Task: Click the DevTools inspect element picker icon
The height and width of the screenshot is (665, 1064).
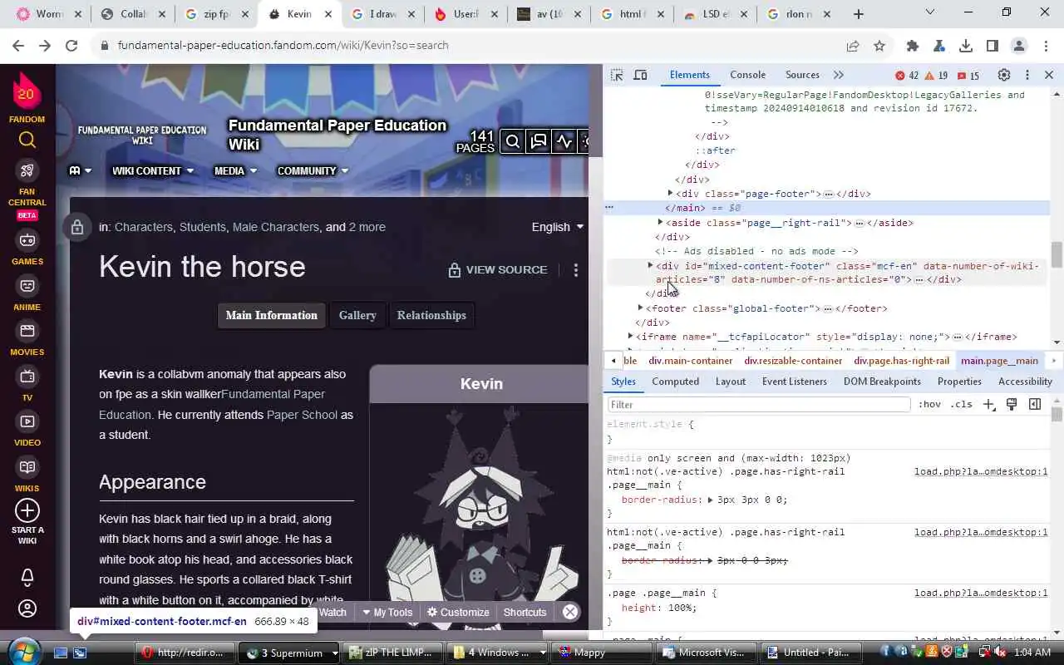Action: coord(617,75)
